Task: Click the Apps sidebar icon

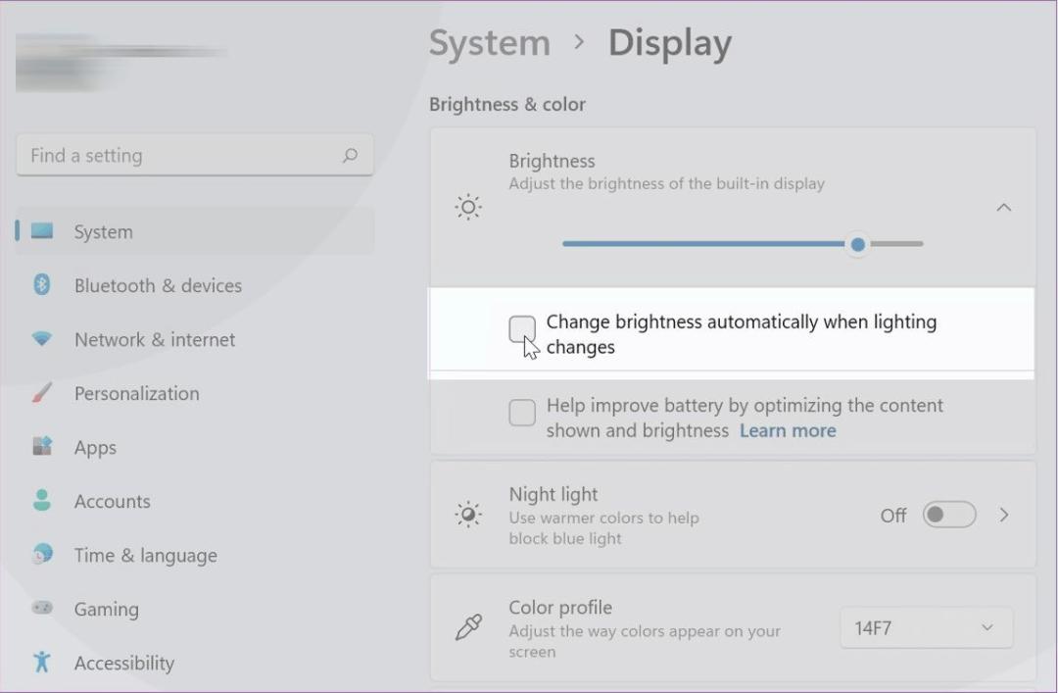Action: tap(42, 446)
